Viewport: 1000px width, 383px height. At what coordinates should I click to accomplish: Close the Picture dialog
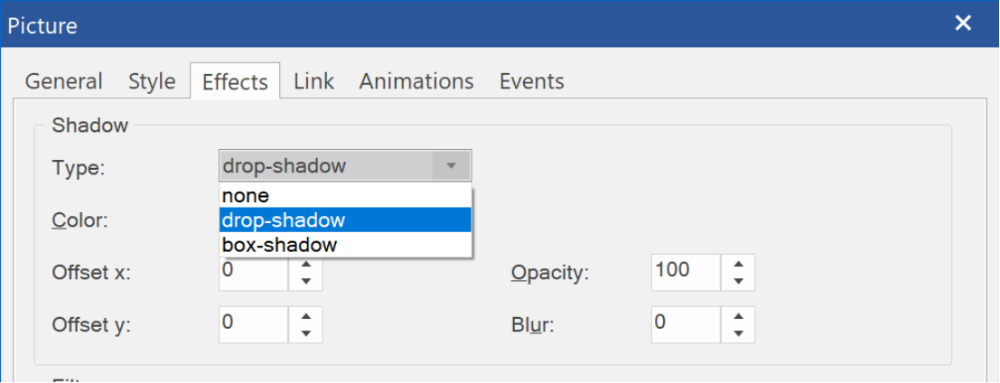click(x=964, y=23)
